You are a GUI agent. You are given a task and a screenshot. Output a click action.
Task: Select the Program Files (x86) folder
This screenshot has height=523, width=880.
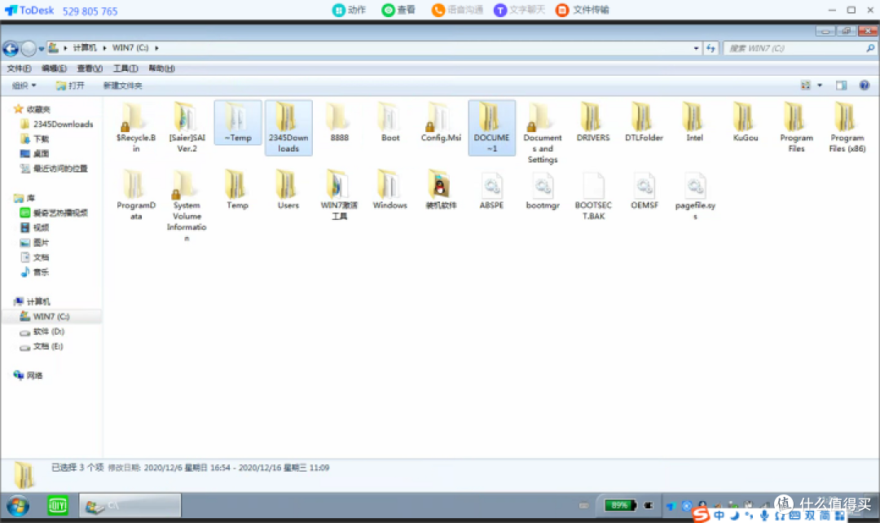click(x=847, y=127)
